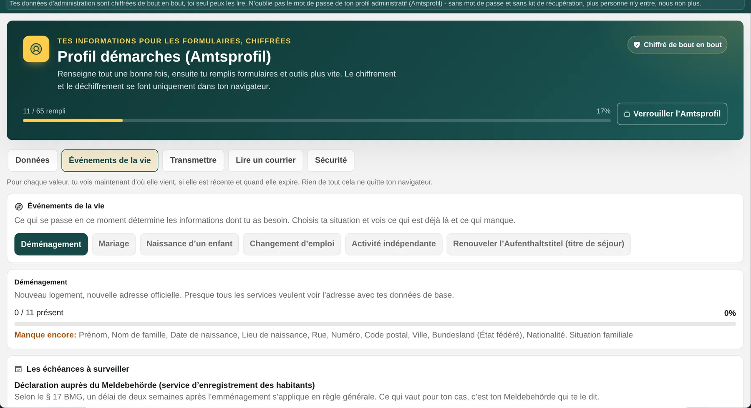Image resolution: width=751 pixels, height=408 pixels.
Task: Click the 11 / 65 rempli progress bar
Action: click(317, 121)
